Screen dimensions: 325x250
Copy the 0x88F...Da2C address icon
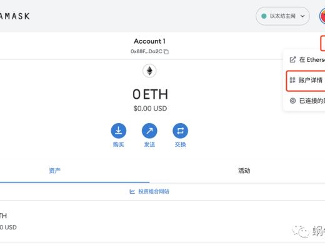(x=166, y=51)
